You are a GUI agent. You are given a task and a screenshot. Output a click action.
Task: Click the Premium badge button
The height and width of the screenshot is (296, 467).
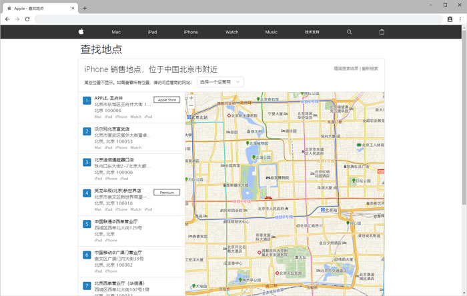(167, 192)
